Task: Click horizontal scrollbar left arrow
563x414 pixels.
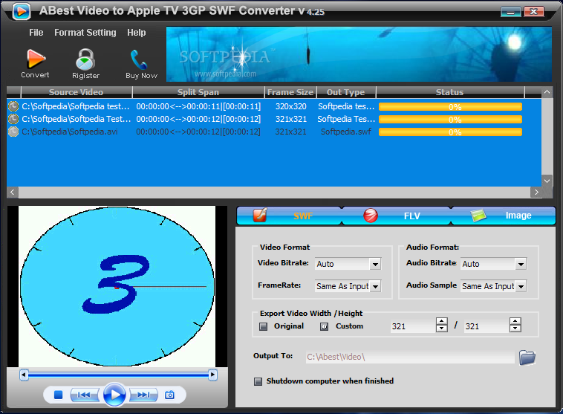Action: click(13, 192)
